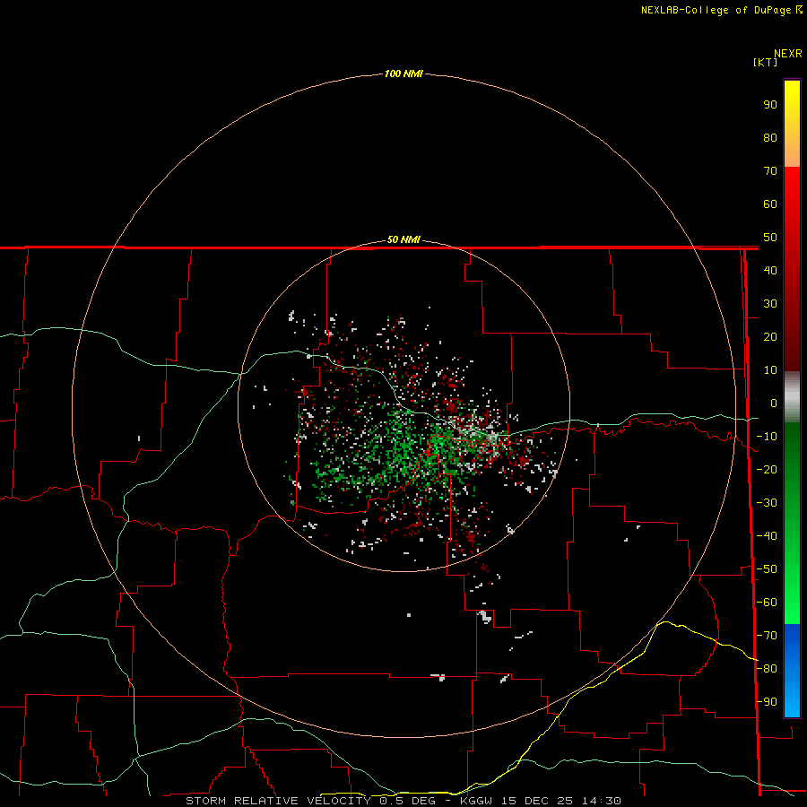Click the dark green segment of the color bar

coord(792,524)
